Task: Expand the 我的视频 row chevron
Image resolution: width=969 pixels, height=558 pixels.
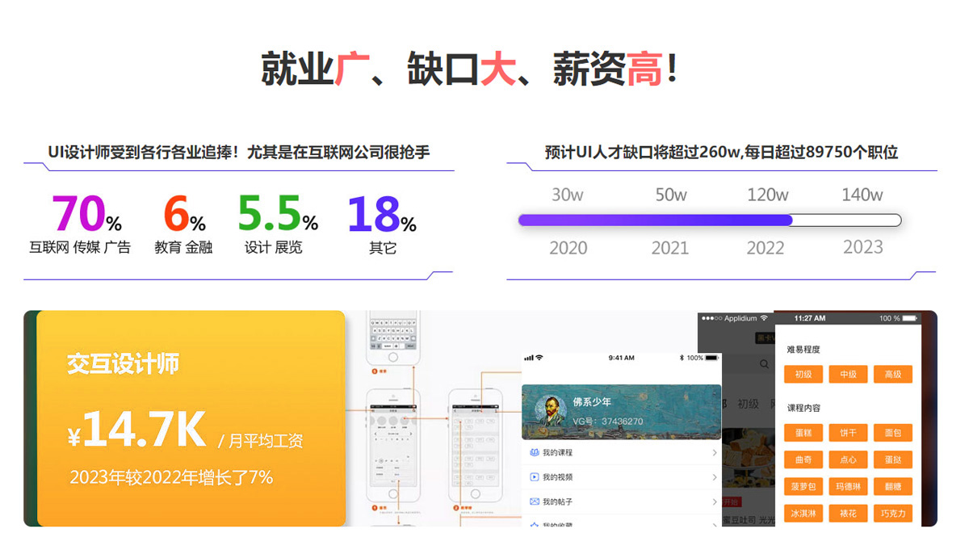Action: (x=715, y=478)
